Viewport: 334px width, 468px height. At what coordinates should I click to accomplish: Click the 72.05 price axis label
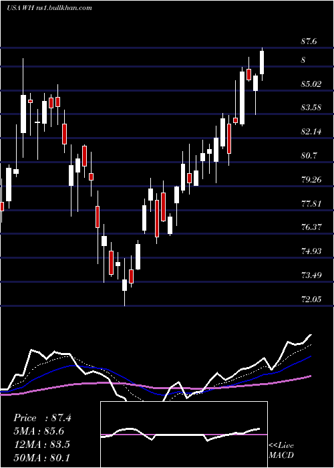[x=311, y=299]
